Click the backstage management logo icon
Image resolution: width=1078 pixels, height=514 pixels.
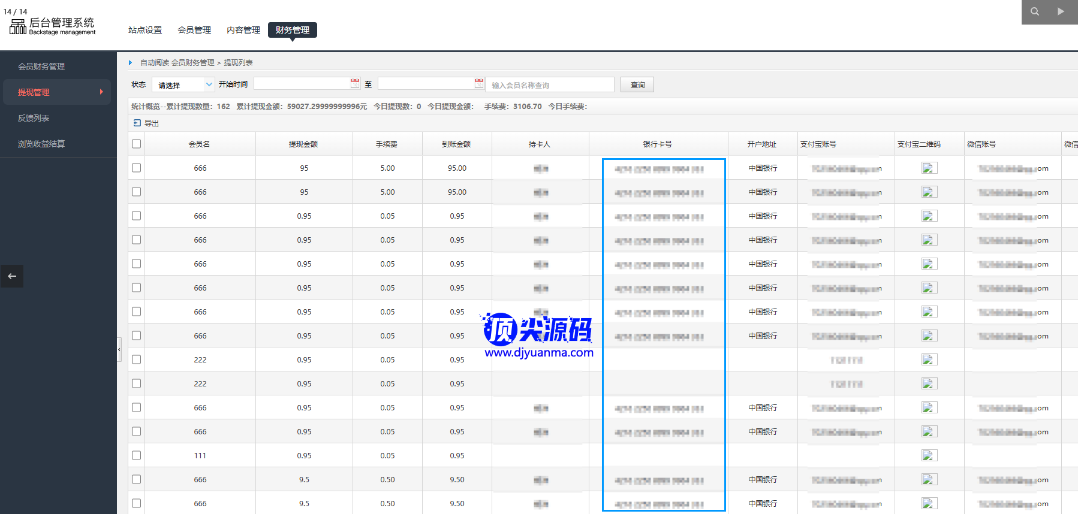point(18,26)
